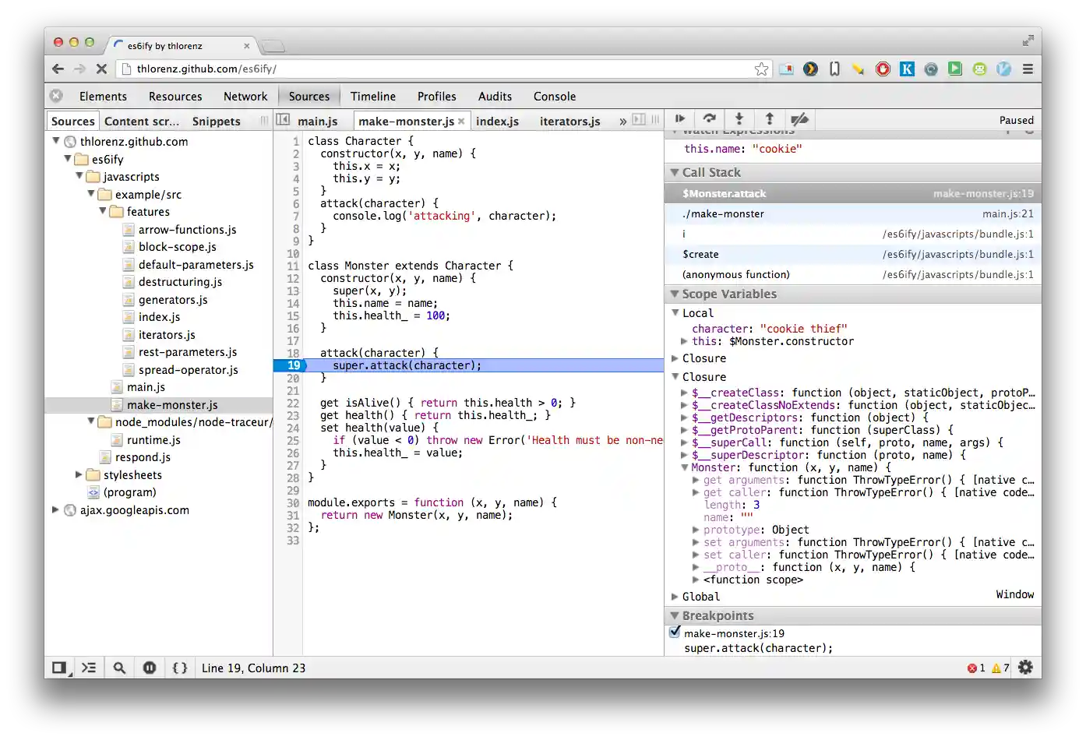Uncheck the make-monster.js:19 breakpoint
The width and height of the screenshot is (1086, 740).
(x=675, y=632)
